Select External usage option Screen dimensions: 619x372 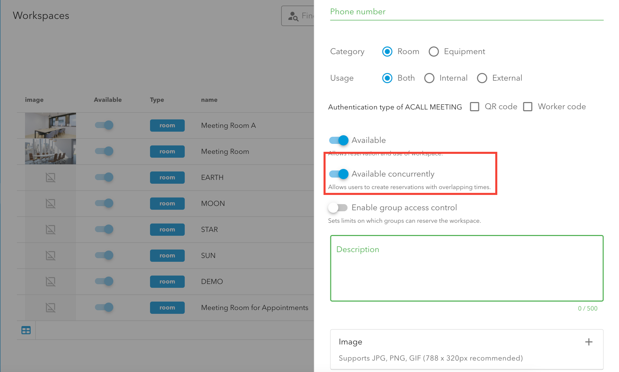[x=482, y=78]
